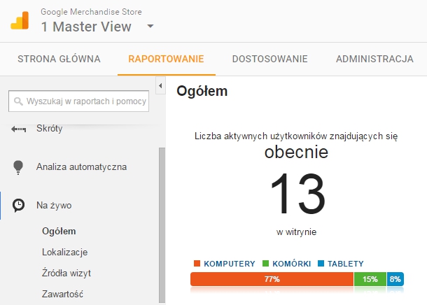Viewport: 427px width, 305px height.
Task: Go to the Administracja tab
Action: click(x=374, y=59)
